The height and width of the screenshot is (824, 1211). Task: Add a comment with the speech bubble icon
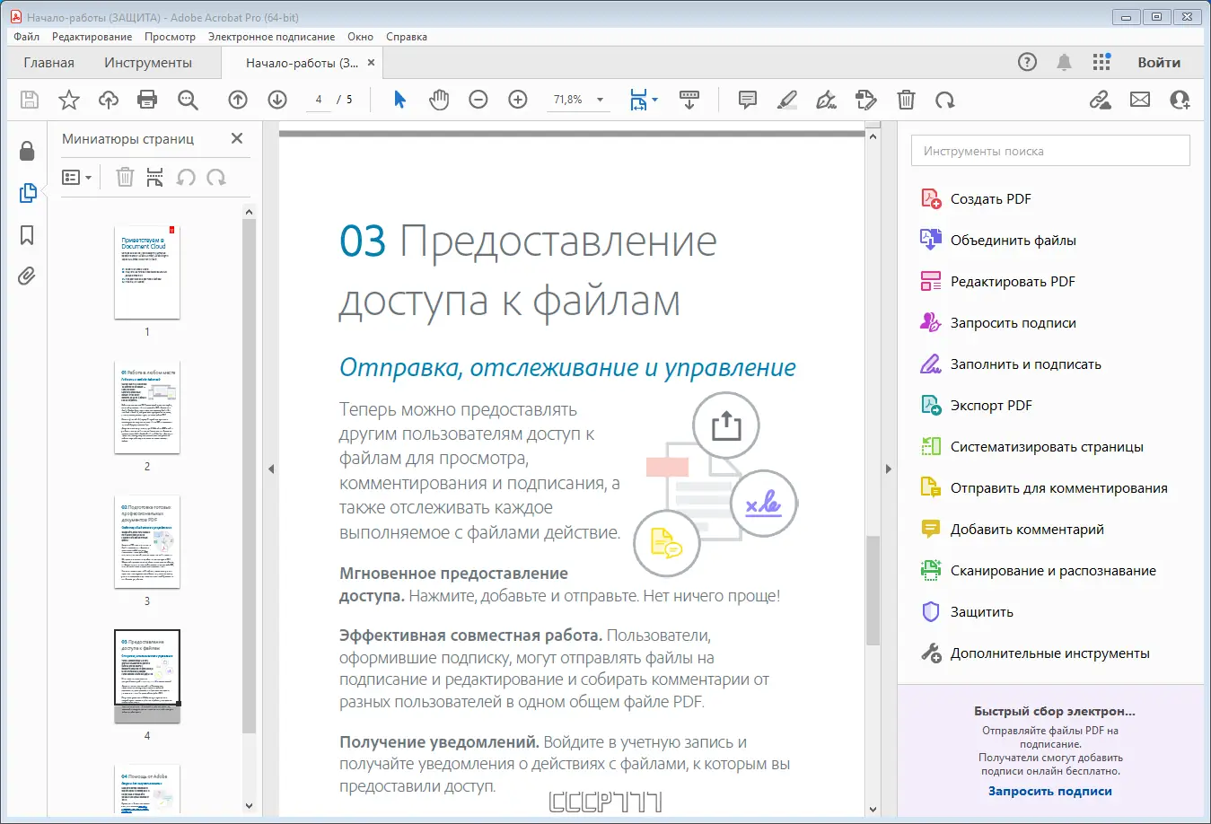pos(747,100)
